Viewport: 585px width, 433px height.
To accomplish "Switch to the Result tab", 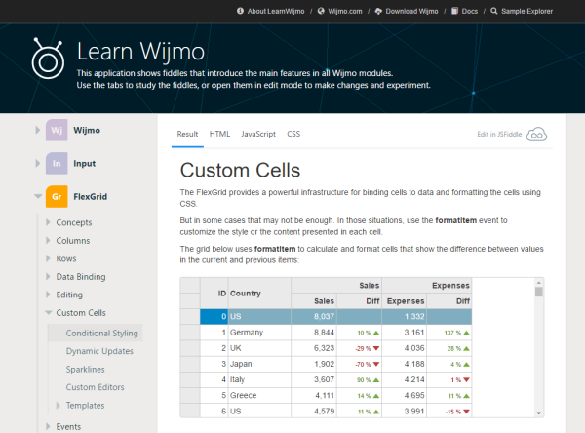I will pos(187,134).
